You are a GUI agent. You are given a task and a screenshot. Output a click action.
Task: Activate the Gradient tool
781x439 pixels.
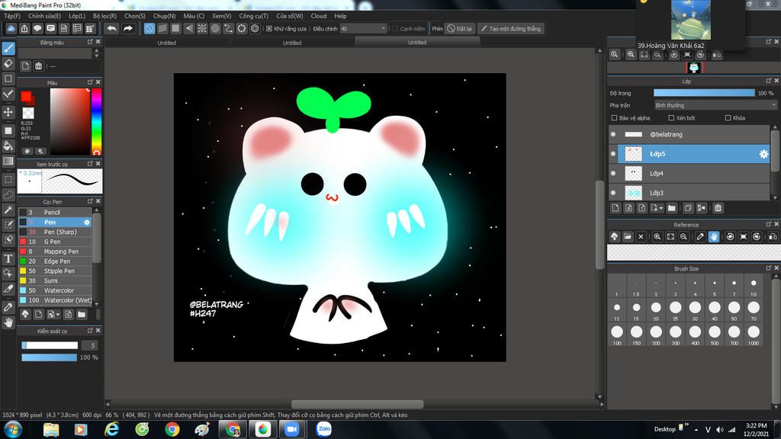click(8, 161)
